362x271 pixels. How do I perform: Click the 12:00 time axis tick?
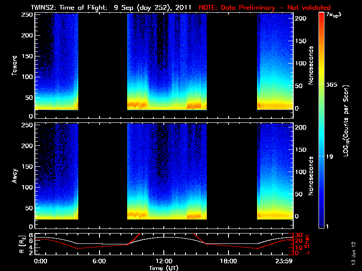coord(164,261)
